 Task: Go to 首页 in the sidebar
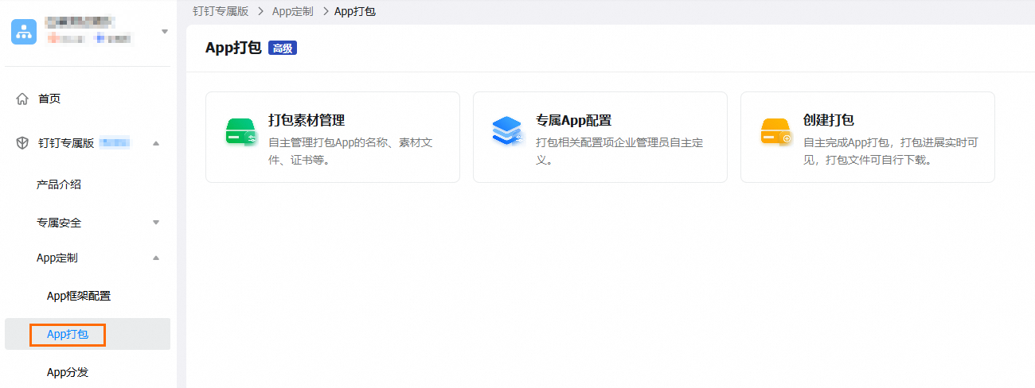pyautogui.click(x=49, y=99)
